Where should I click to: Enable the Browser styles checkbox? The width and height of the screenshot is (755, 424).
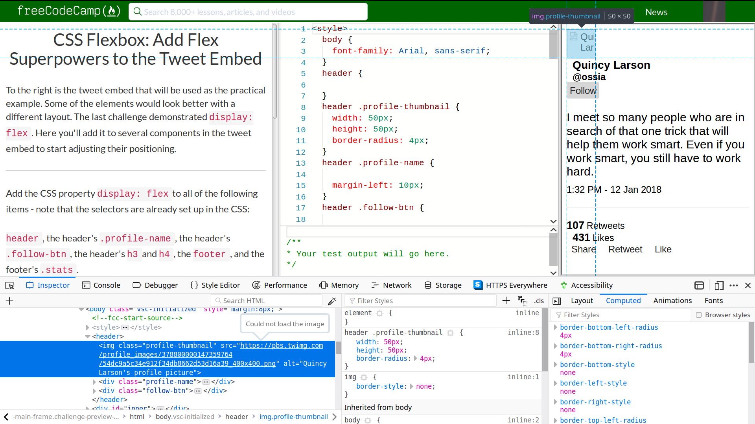tap(699, 315)
